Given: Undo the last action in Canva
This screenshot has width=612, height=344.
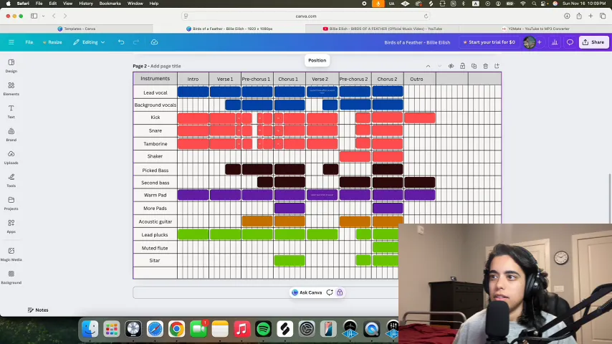Looking at the screenshot, I should pos(121,42).
